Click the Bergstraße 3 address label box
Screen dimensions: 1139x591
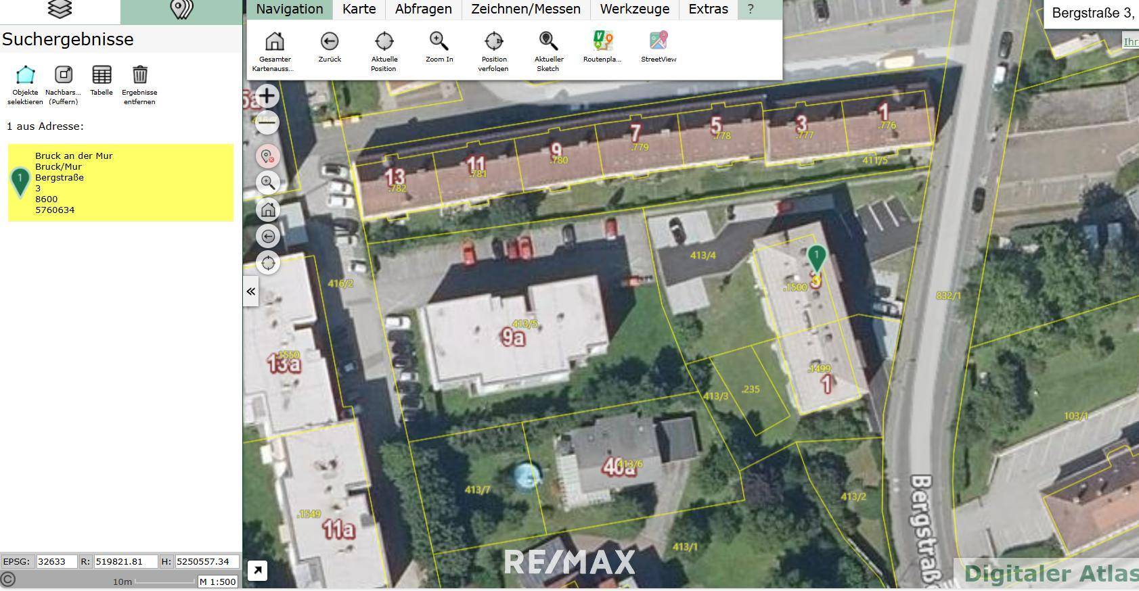coord(1092,13)
